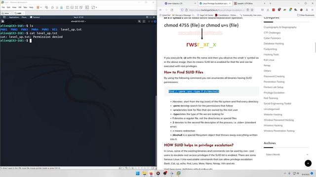This screenshot has height=177, width=316.
Task: Click highlighted find command code block
Action: [194, 91]
